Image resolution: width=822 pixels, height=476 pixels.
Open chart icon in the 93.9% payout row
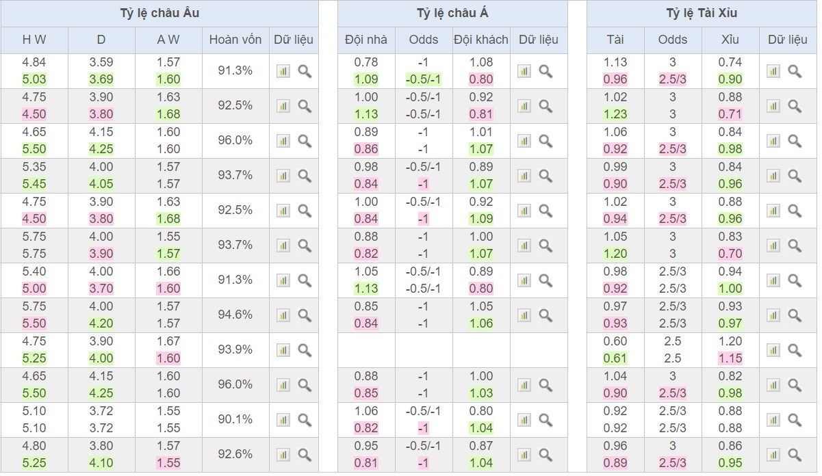tap(283, 350)
